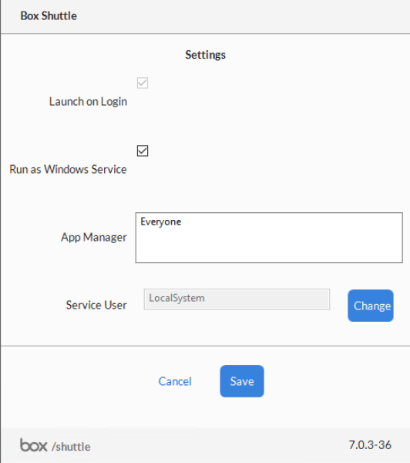410x463 pixels.
Task: Click the Settings heading
Action: [205, 55]
